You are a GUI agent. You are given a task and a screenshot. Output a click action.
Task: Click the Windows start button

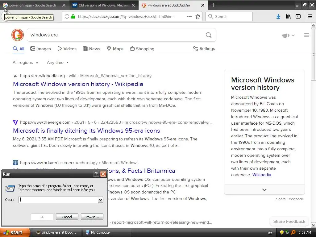pos(15,232)
